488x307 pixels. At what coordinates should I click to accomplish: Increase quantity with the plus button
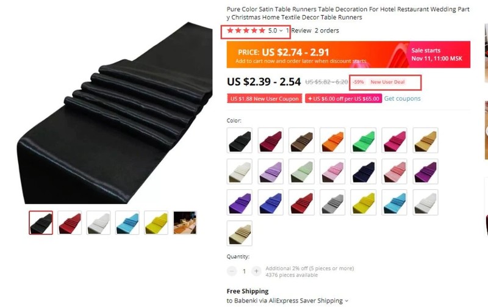256,271
